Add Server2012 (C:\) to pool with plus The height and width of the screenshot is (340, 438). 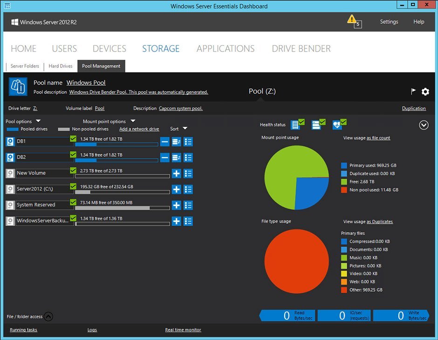[176, 189]
